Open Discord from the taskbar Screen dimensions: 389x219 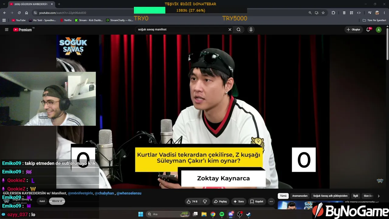(231, 214)
